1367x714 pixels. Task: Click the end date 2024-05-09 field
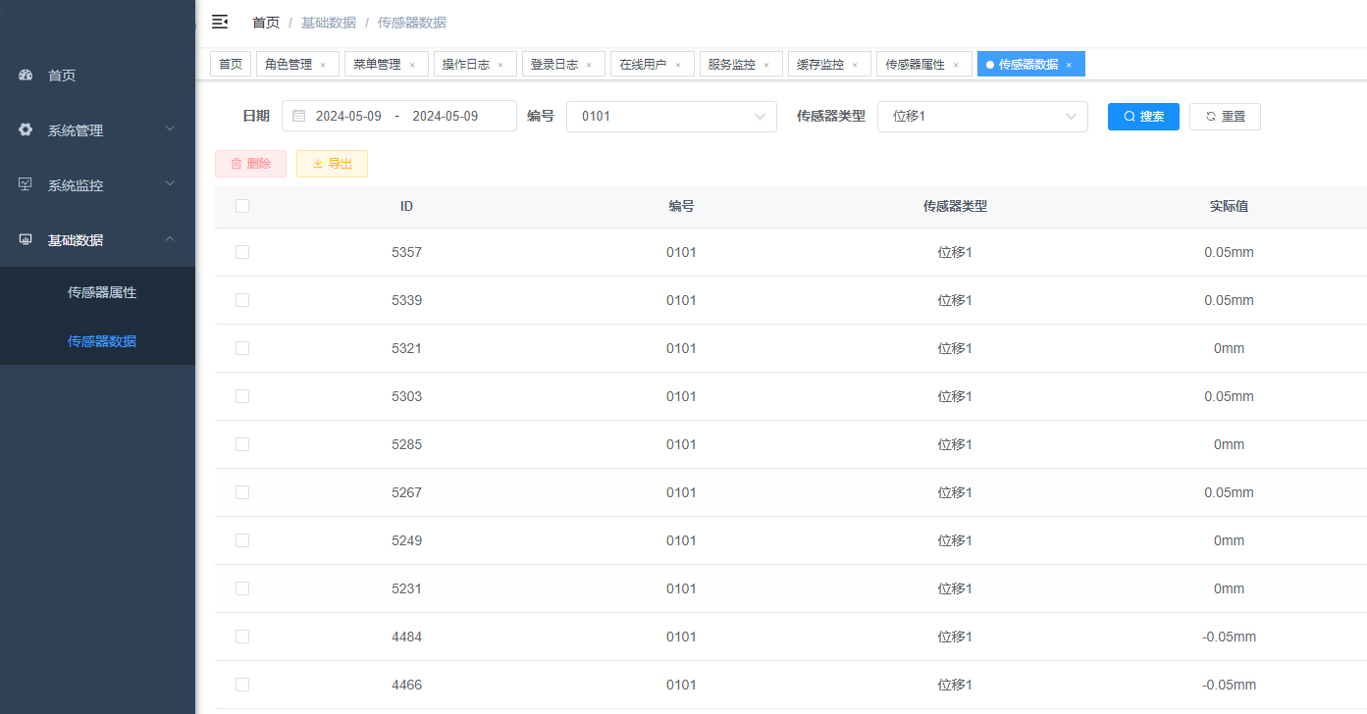pyautogui.click(x=446, y=116)
